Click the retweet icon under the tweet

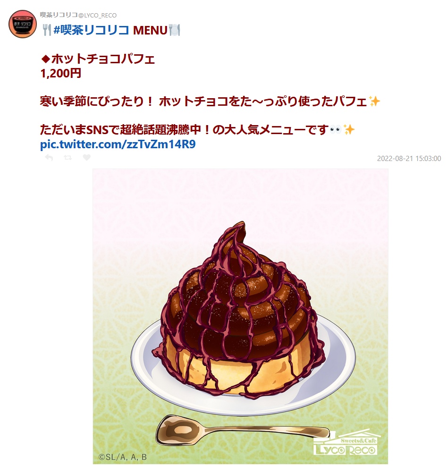point(68,158)
